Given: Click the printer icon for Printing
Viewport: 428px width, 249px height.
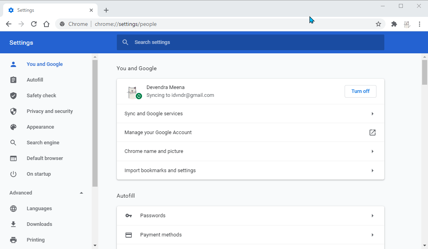Looking at the screenshot, I should coord(13,240).
